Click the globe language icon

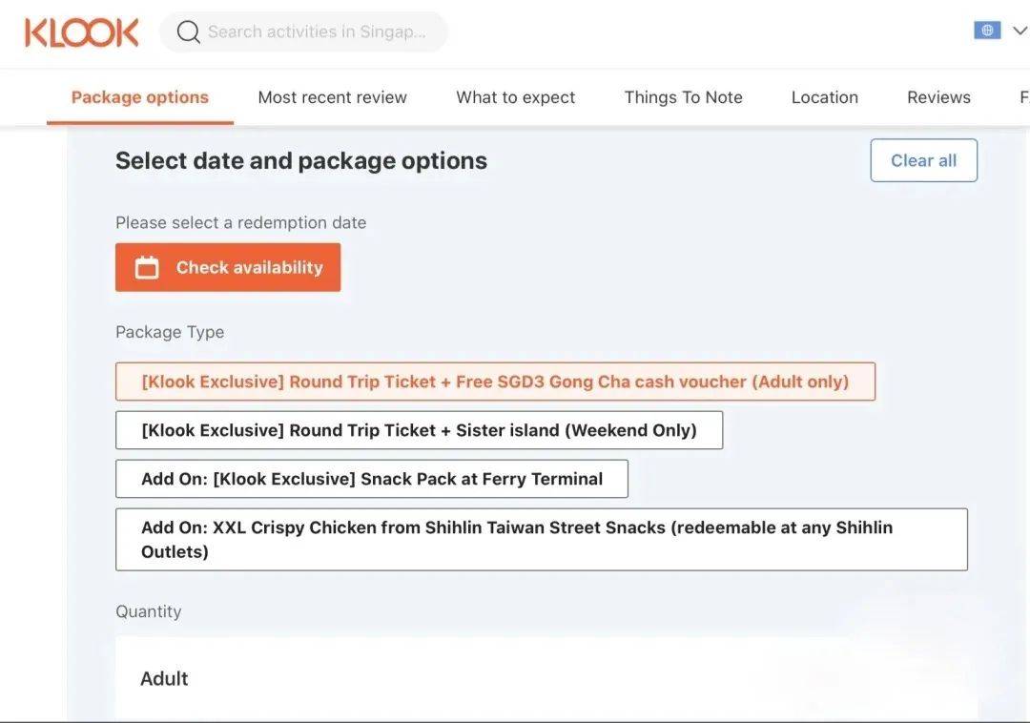point(987,31)
